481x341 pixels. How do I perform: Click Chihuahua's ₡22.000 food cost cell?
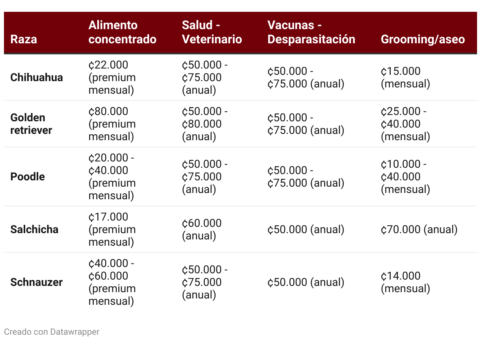click(x=112, y=77)
